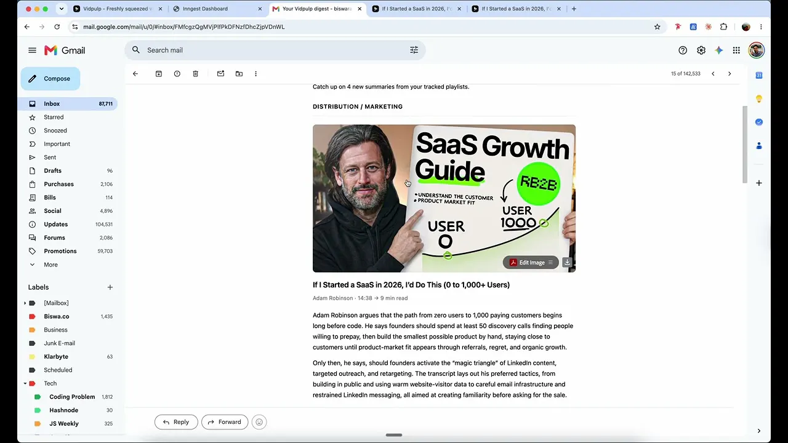Hide the Google side panel chevron
The height and width of the screenshot is (443, 788).
pyautogui.click(x=759, y=431)
